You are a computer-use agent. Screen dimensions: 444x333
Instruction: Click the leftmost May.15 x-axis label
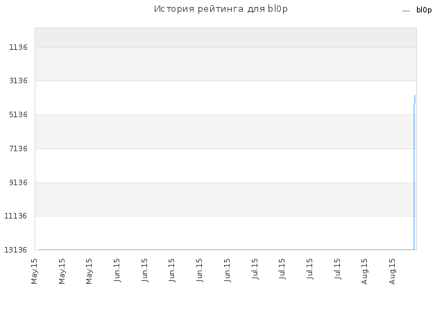click(x=34, y=271)
